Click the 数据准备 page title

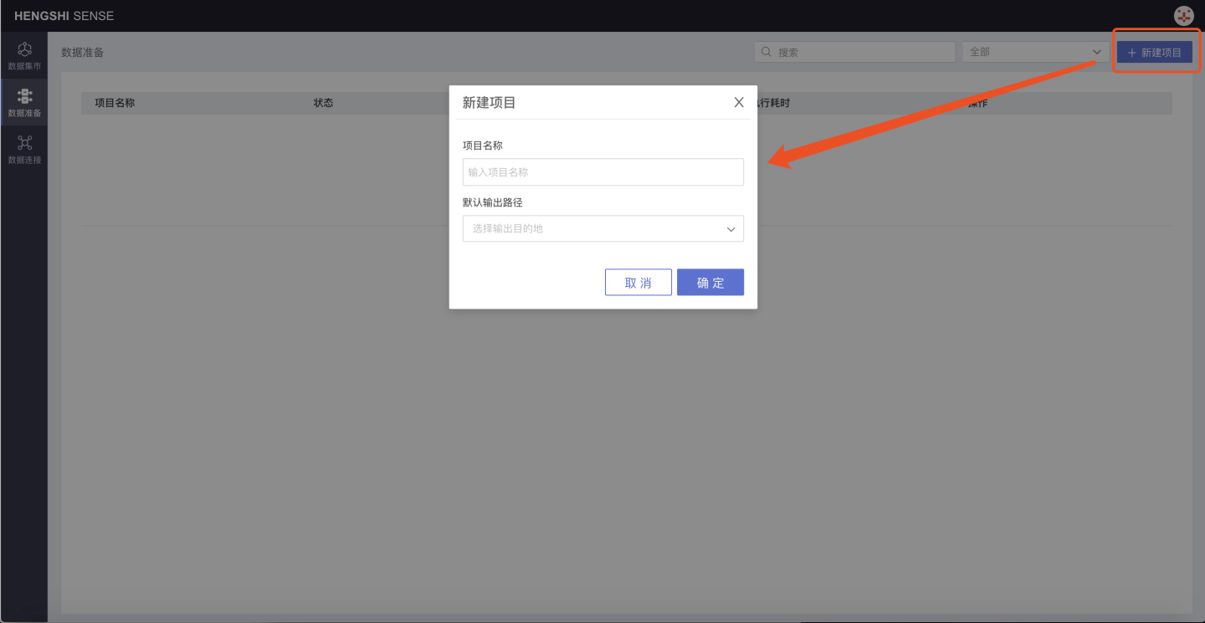(x=82, y=52)
